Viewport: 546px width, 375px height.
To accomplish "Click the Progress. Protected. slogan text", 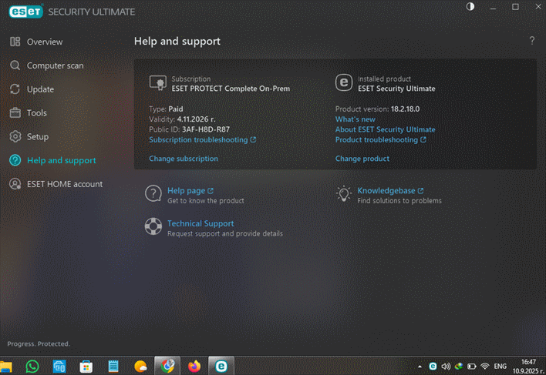I will coord(39,343).
